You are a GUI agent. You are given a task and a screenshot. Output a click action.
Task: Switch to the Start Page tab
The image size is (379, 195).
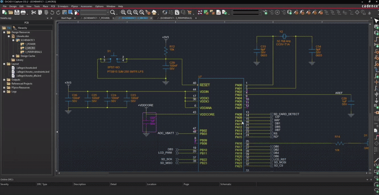pos(66,18)
